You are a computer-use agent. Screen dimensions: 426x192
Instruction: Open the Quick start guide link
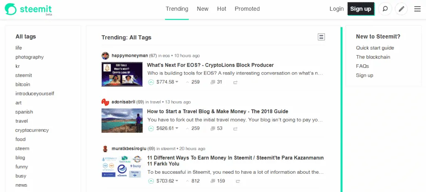click(375, 48)
